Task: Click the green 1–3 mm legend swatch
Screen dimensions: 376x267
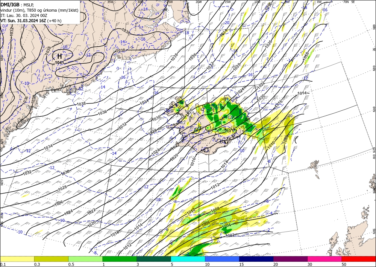Action: coord(120,259)
